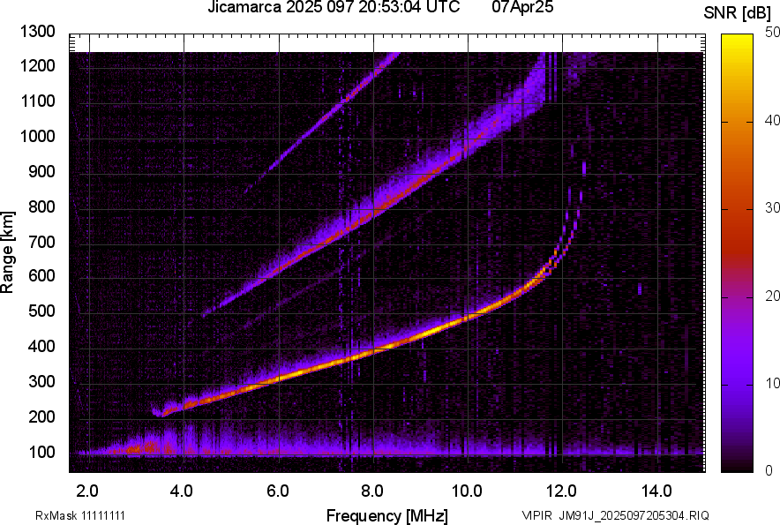Click the 800 range tick label
The height and width of the screenshot is (525, 780).
pyautogui.click(x=41, y=206)
